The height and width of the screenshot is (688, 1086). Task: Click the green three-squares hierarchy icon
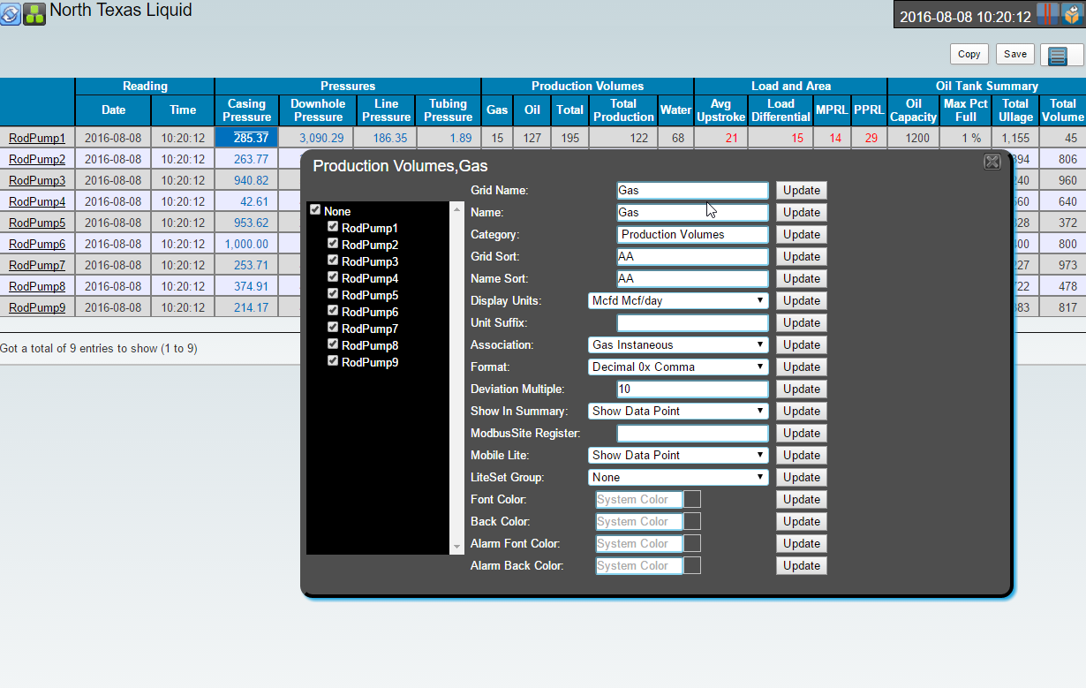click(34, 13)
